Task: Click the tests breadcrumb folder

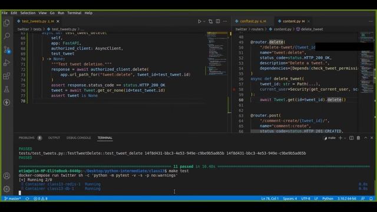Action: (37, 29)
